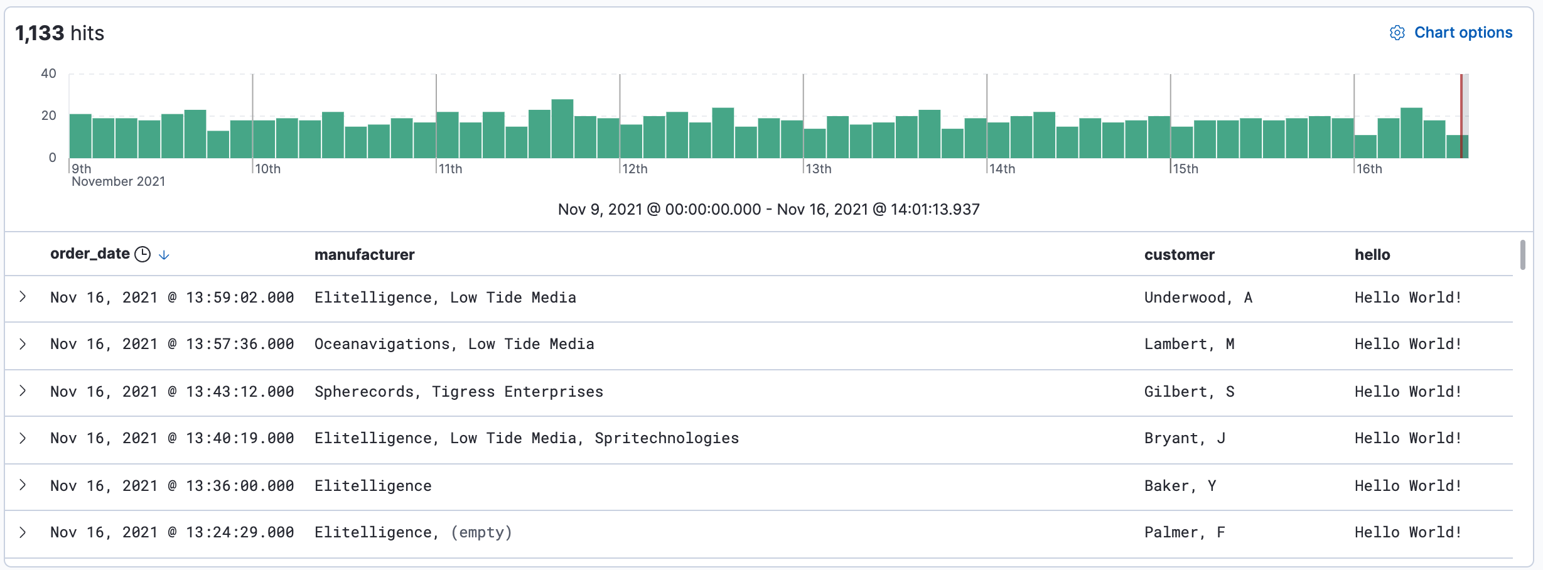Click the manufacturer column header
The width and height of the screenshot is (1543, 570).
coord(364,255)
